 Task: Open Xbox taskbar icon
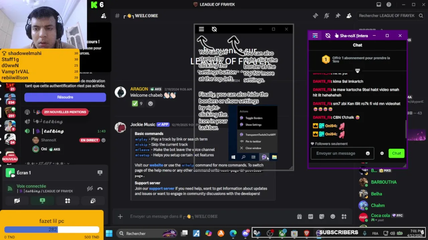pos(282,233)
